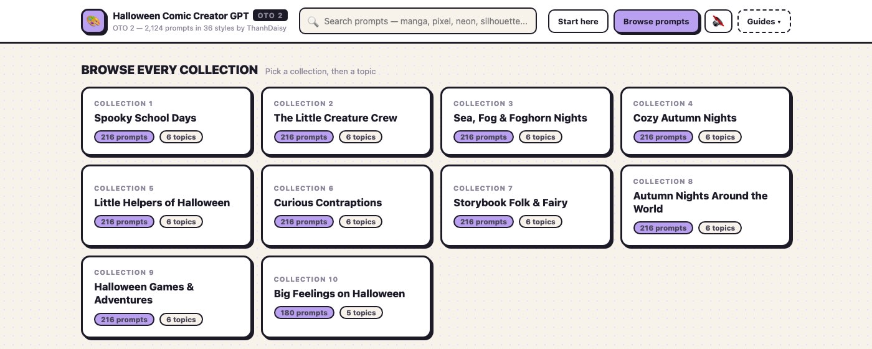Select Sea, Fog & Foghorn Nights card
This screenshot has height=349, width=872.
(526, 121)
